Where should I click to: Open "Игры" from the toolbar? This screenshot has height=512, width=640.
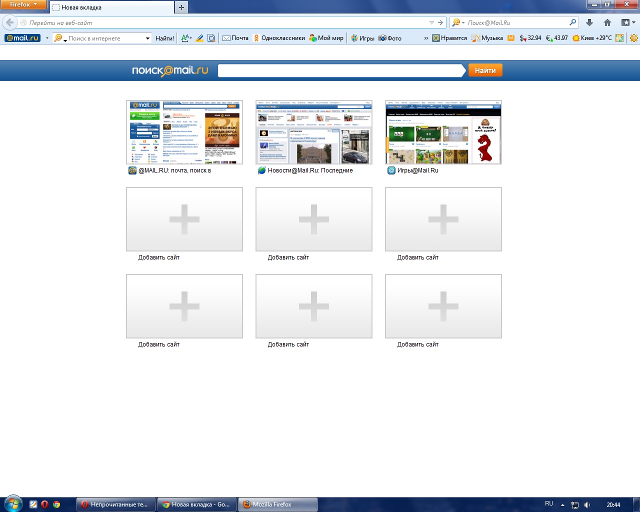pos(362,38)
